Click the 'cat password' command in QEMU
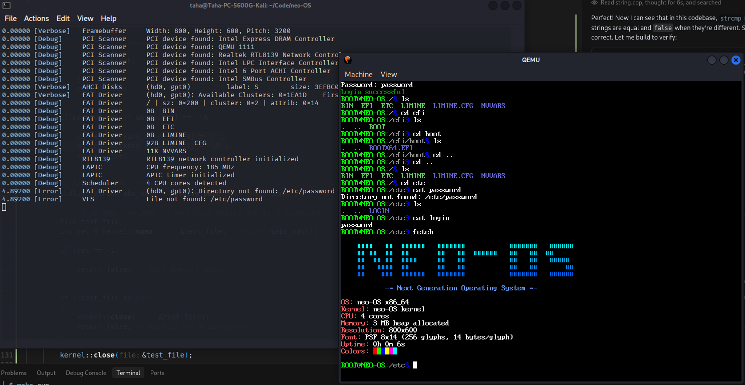This screenshot has width=745, height=385. (437, 190)
